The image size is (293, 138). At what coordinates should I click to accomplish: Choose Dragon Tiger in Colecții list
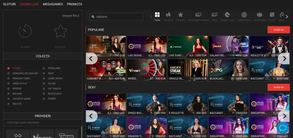(21, 78)
